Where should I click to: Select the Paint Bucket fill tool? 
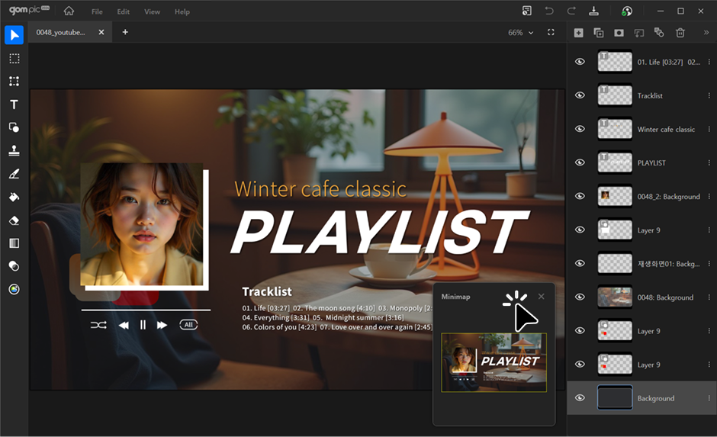[14, 197]
